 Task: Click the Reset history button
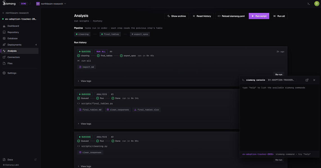pyautogui.click(x=202, y=16)
